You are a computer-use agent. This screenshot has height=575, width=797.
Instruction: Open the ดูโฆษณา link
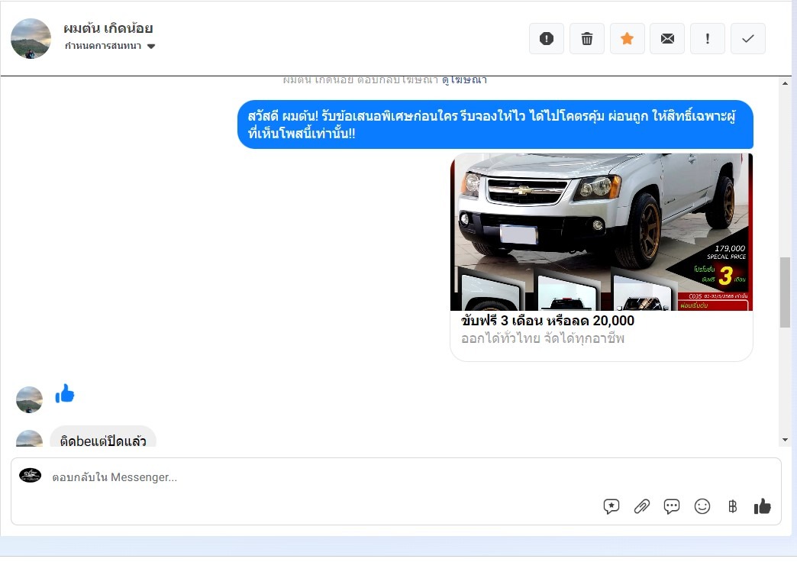[x=464, y=79]
